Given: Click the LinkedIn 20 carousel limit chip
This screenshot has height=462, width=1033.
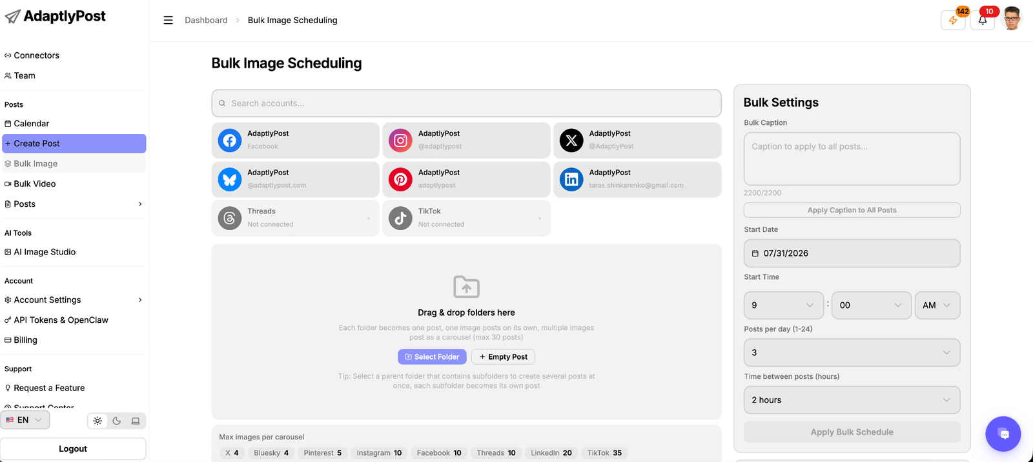Looking at the screenshot, I should pyautogui.click(x=551, y=453).
